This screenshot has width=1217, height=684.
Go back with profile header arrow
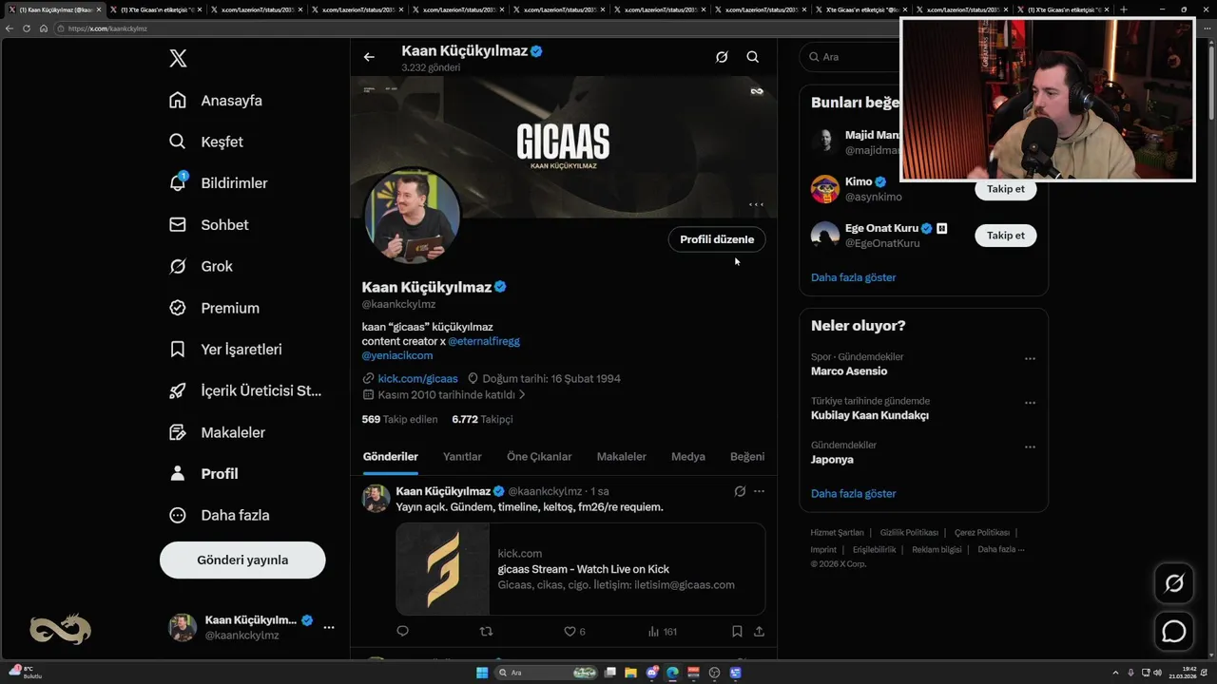pyautogui.click(x=369, y=57)
